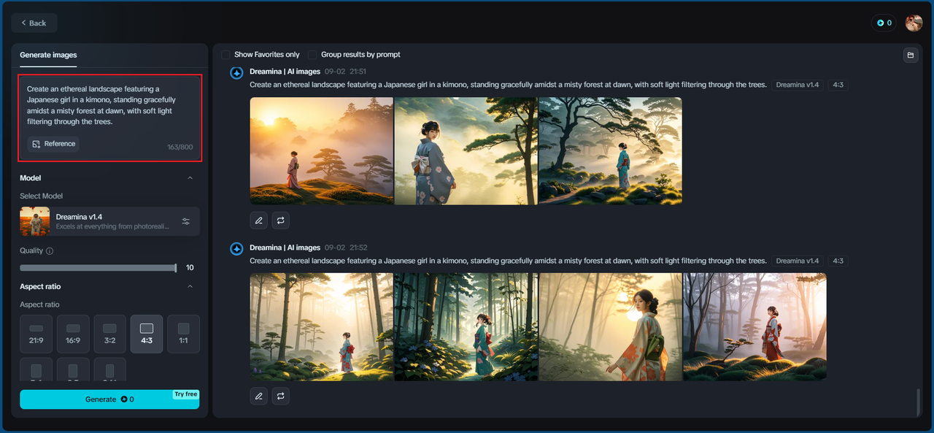This screenshot has width=934, height=433.
Task: Select the 1:1 aspect ratio
Action: [x=183, y=334]
